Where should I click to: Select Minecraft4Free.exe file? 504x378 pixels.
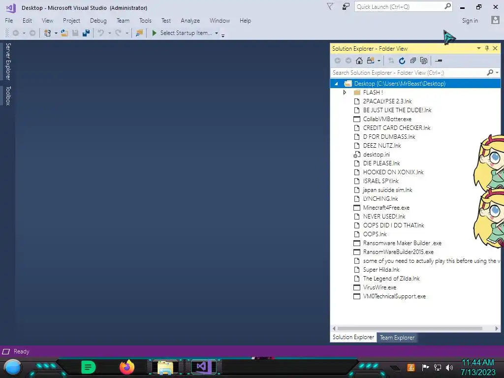(386, 208)
